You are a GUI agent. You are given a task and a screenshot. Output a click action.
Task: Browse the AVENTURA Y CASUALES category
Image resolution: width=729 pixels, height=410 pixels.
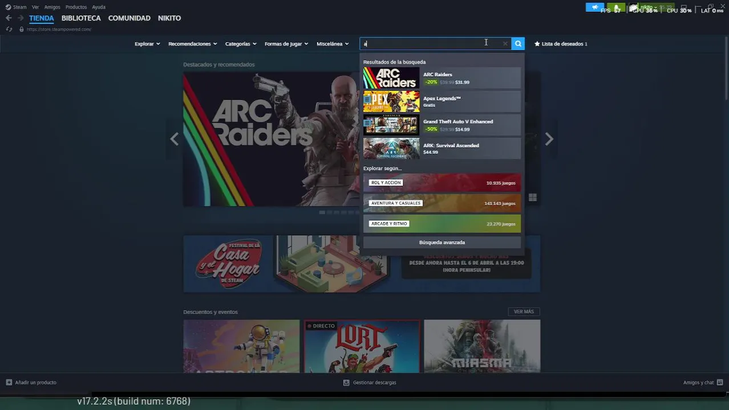442,203
